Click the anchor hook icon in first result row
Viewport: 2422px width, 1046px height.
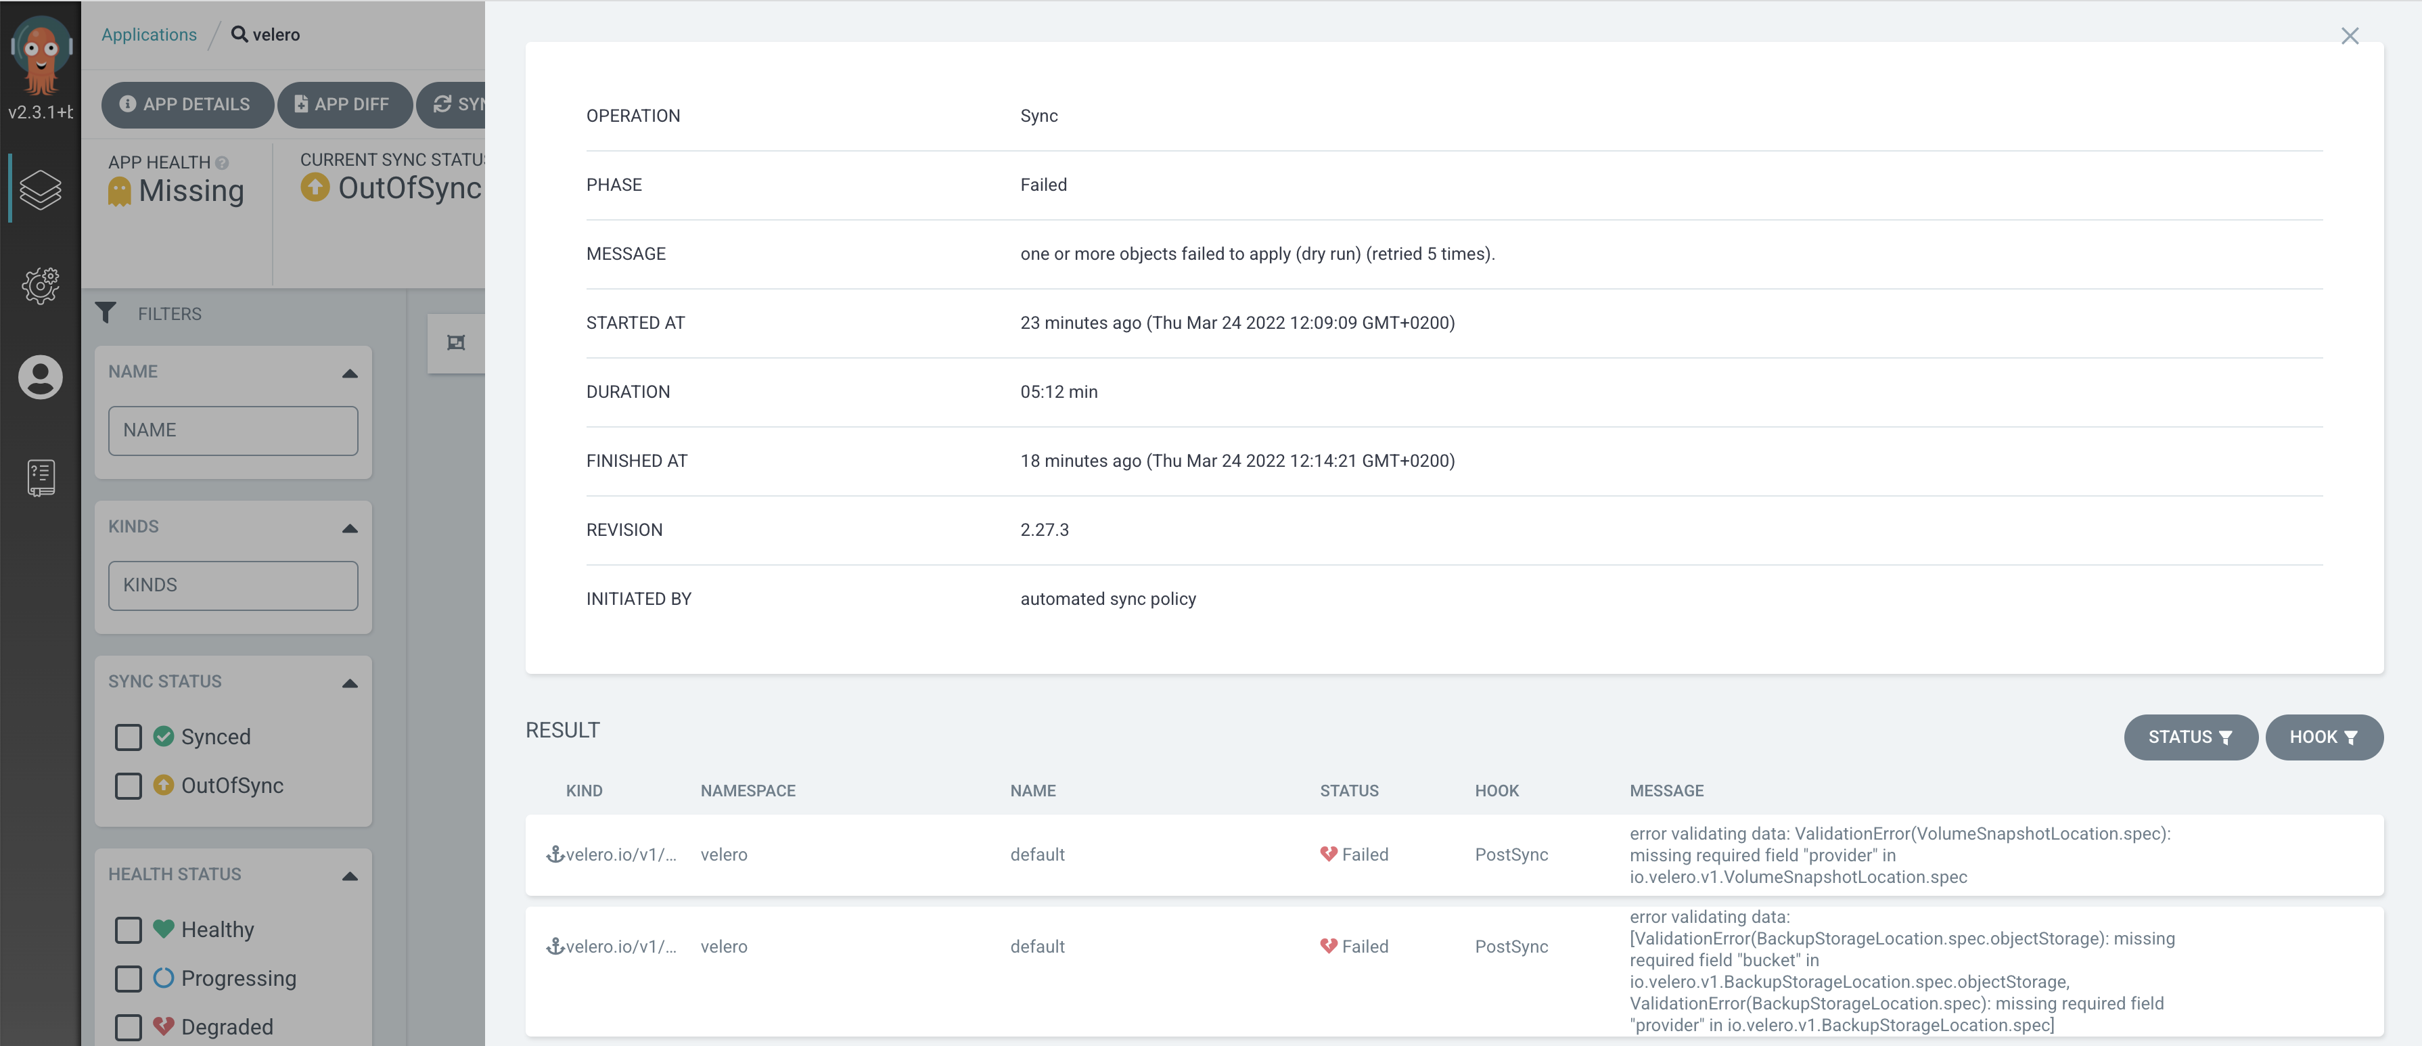point(555,854)
